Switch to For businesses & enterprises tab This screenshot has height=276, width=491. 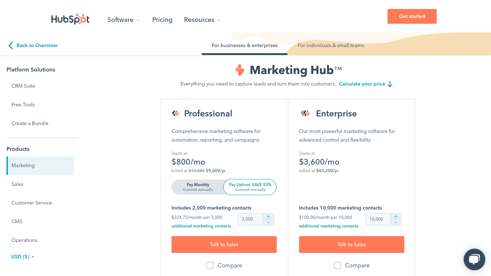tap(244, 45)
